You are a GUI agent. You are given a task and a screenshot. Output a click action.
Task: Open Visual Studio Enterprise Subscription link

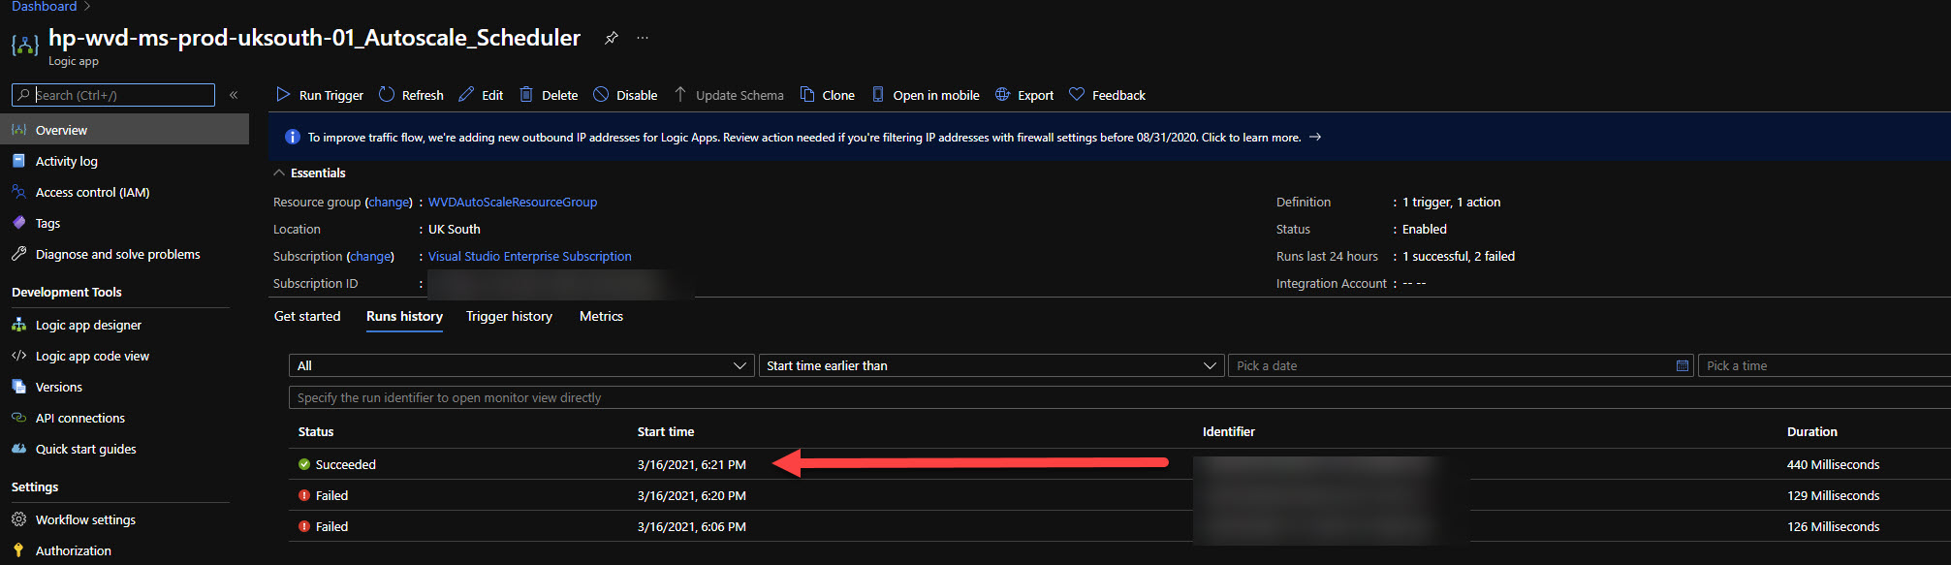[x=530, y=256]
